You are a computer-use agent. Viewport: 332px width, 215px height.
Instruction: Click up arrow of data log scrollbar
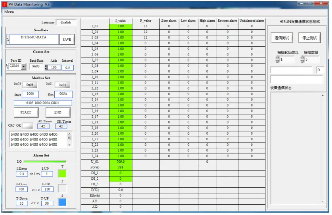click(69, 134)
